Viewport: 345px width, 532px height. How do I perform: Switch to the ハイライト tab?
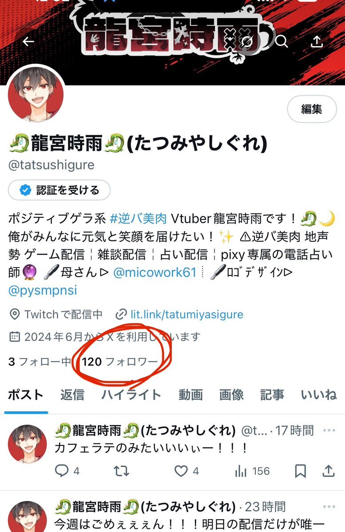(x=131, y=395)
